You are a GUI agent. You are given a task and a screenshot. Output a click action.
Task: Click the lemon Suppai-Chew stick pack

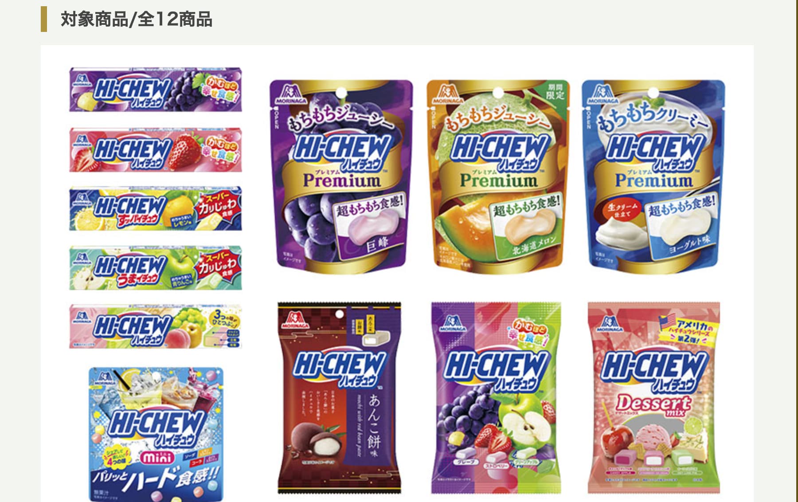point(156,208)
